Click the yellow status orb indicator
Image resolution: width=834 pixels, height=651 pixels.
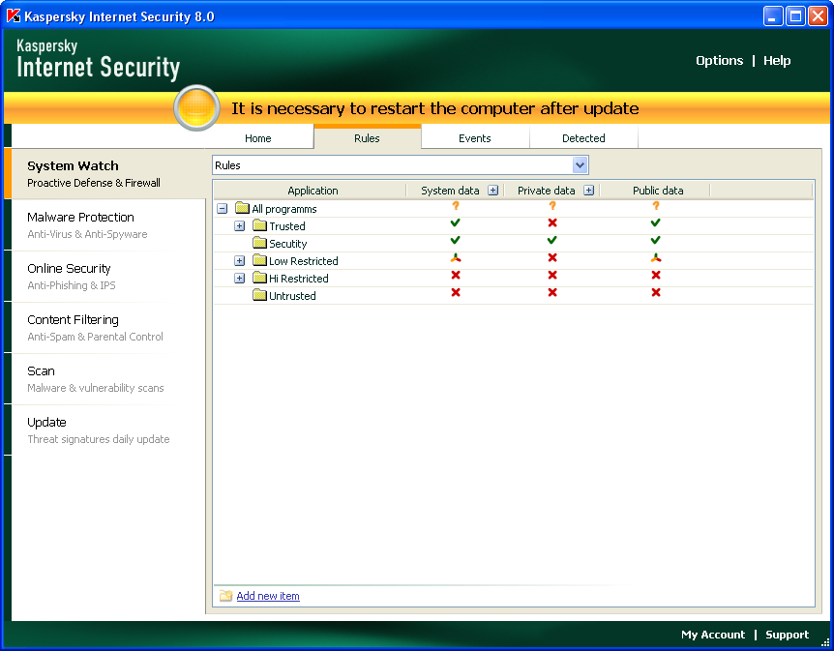(197, 107)
